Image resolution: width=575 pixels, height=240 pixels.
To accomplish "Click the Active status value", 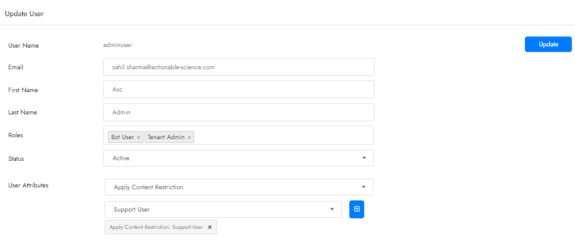I will (x=121, y=158).
